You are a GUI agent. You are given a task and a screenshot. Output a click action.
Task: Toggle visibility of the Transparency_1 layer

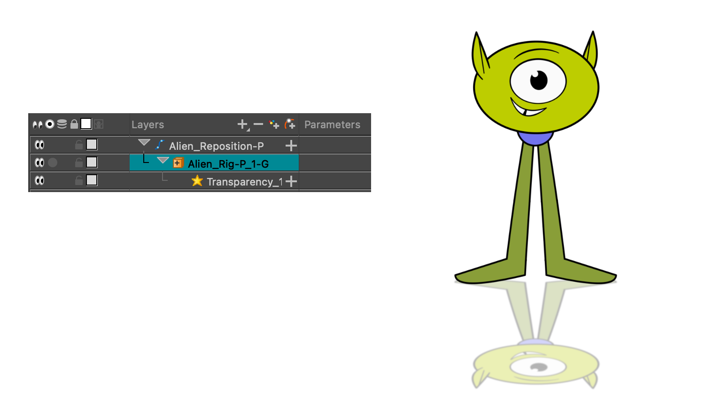point(39,180)
